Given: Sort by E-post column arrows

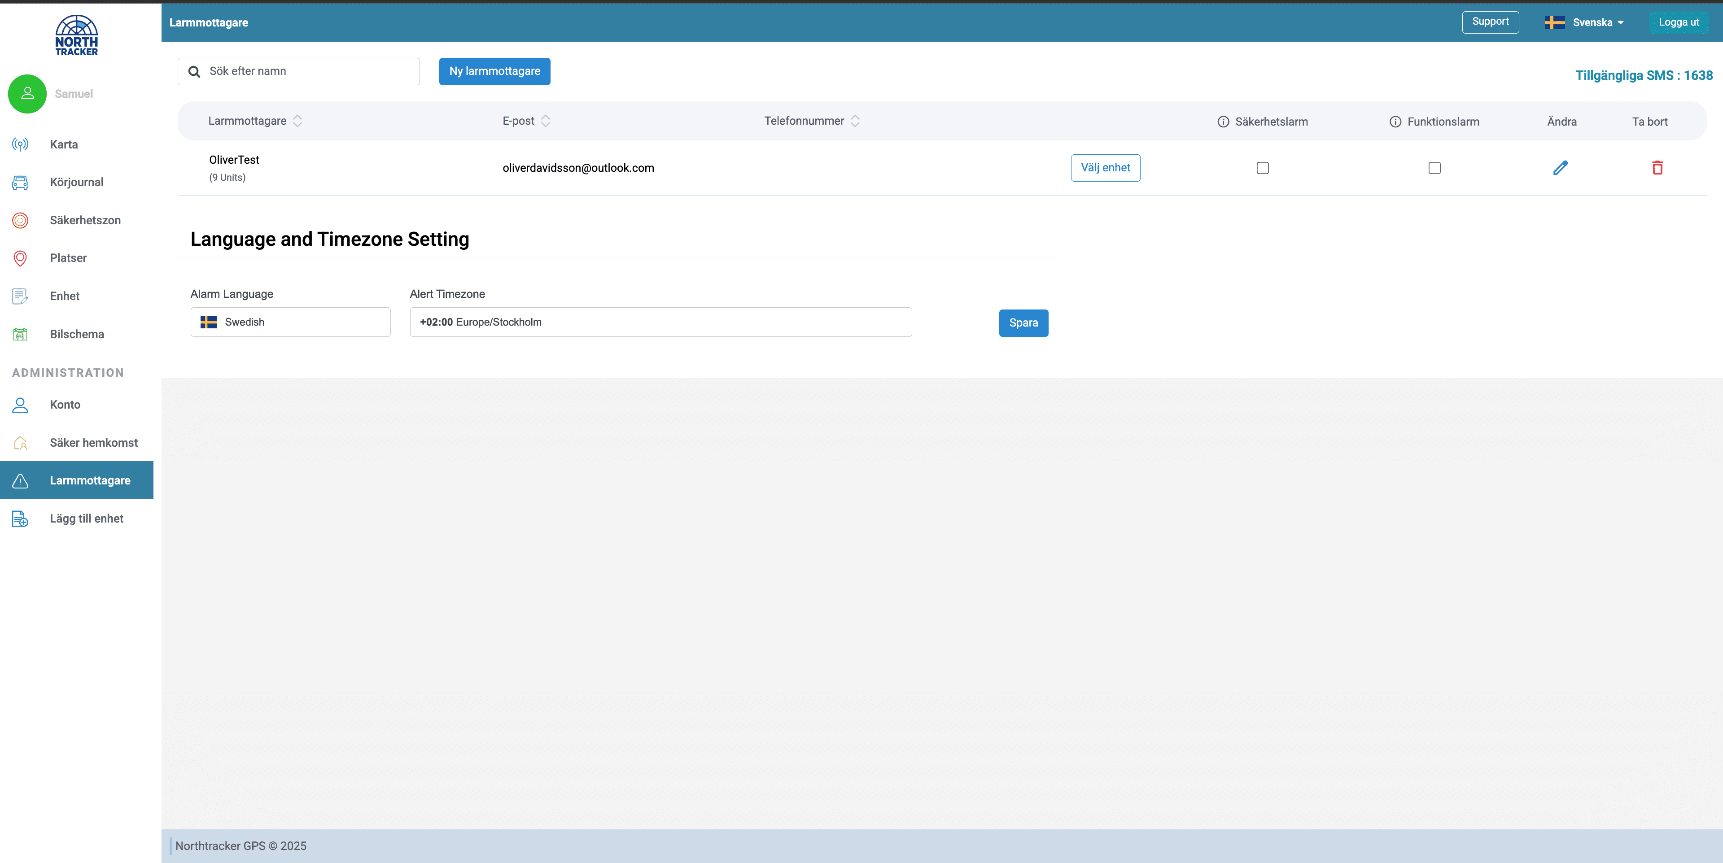Looking at the screenshot, I should tap(546, 121).
